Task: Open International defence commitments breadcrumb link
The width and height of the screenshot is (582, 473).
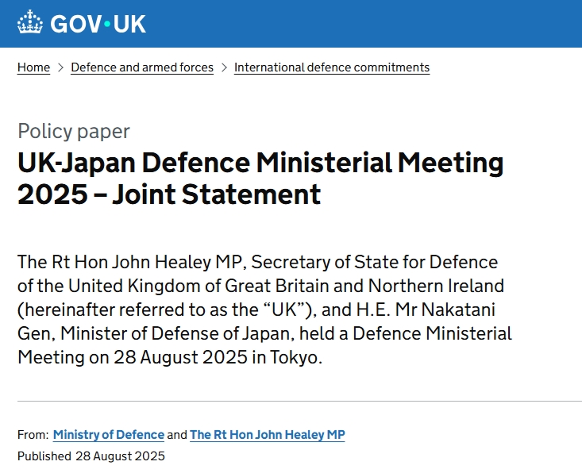Action: point(332,67)
